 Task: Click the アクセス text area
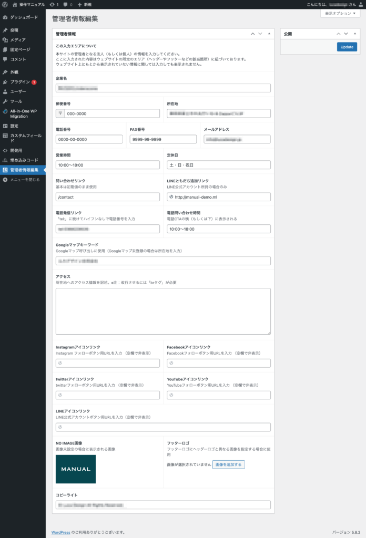pos(163,311)
